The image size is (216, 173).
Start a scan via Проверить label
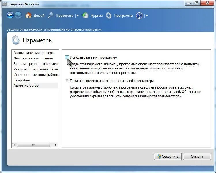click(64, 16)
